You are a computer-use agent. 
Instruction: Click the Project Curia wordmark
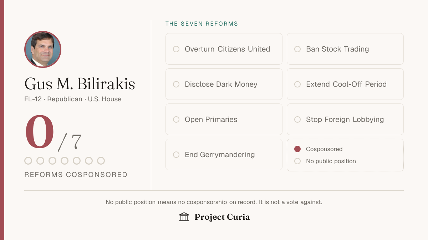[222, 217]
